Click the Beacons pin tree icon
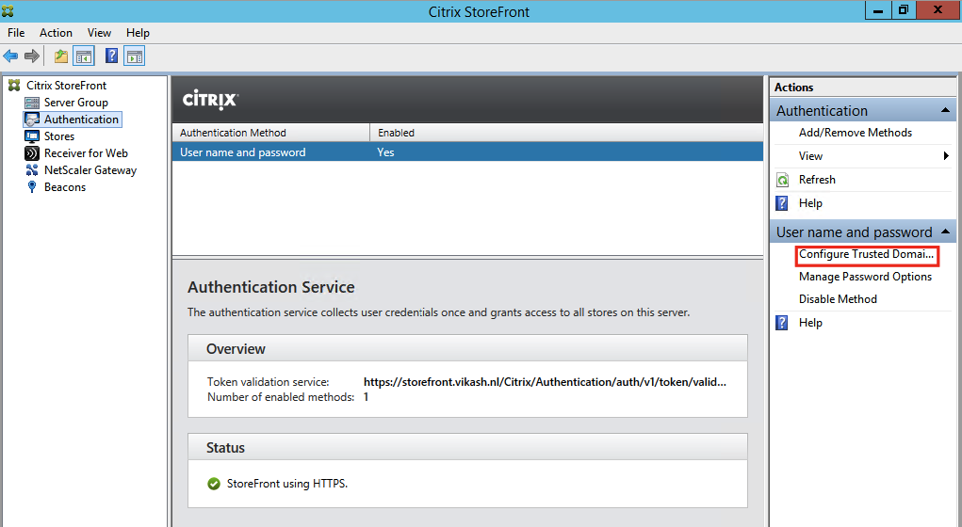The width and height of the screenshot is (962, 527). coord(32,187)
